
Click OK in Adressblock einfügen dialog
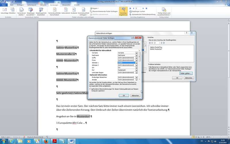click(x=177, y=78)
